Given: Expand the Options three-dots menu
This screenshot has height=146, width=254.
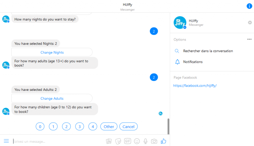Looking at the screenshot, I should click(x=249, y=39).
